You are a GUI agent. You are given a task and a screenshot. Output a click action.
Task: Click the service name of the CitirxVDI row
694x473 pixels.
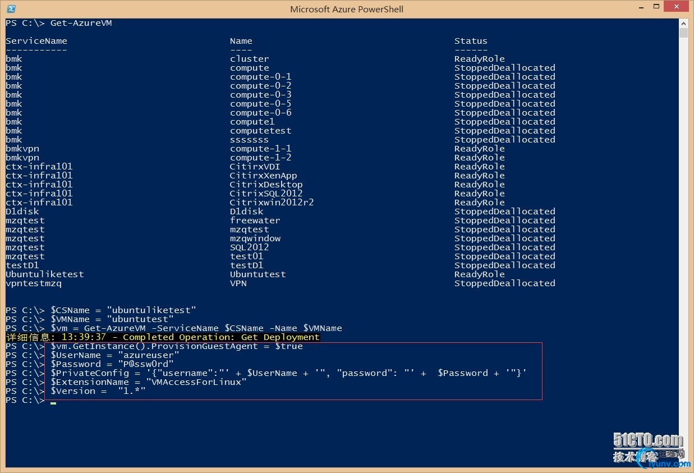[39, 167]
